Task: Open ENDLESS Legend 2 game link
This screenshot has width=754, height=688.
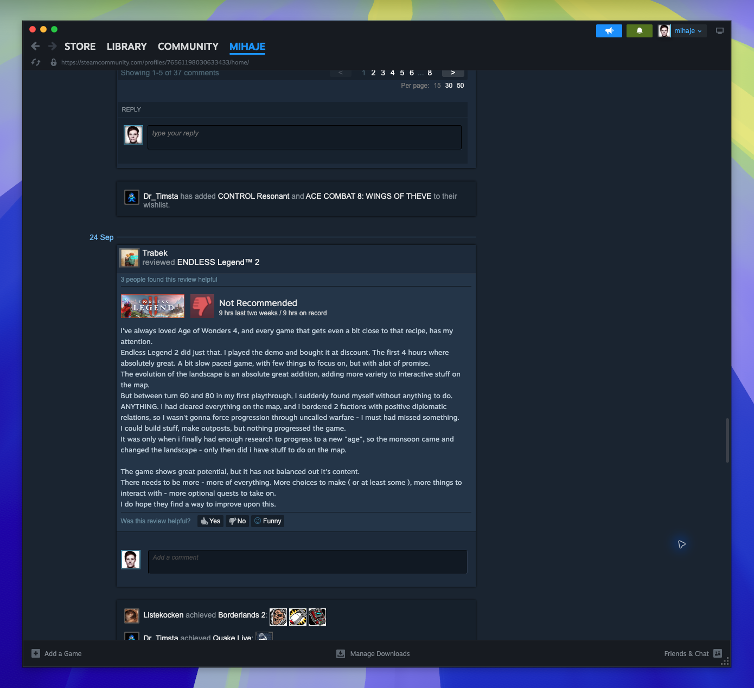Action: click(218, 262)
